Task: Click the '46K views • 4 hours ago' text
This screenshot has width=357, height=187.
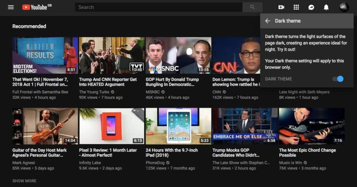Action: 168,97
